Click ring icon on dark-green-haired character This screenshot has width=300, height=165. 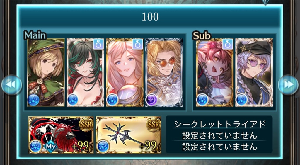tap(98, 44)
